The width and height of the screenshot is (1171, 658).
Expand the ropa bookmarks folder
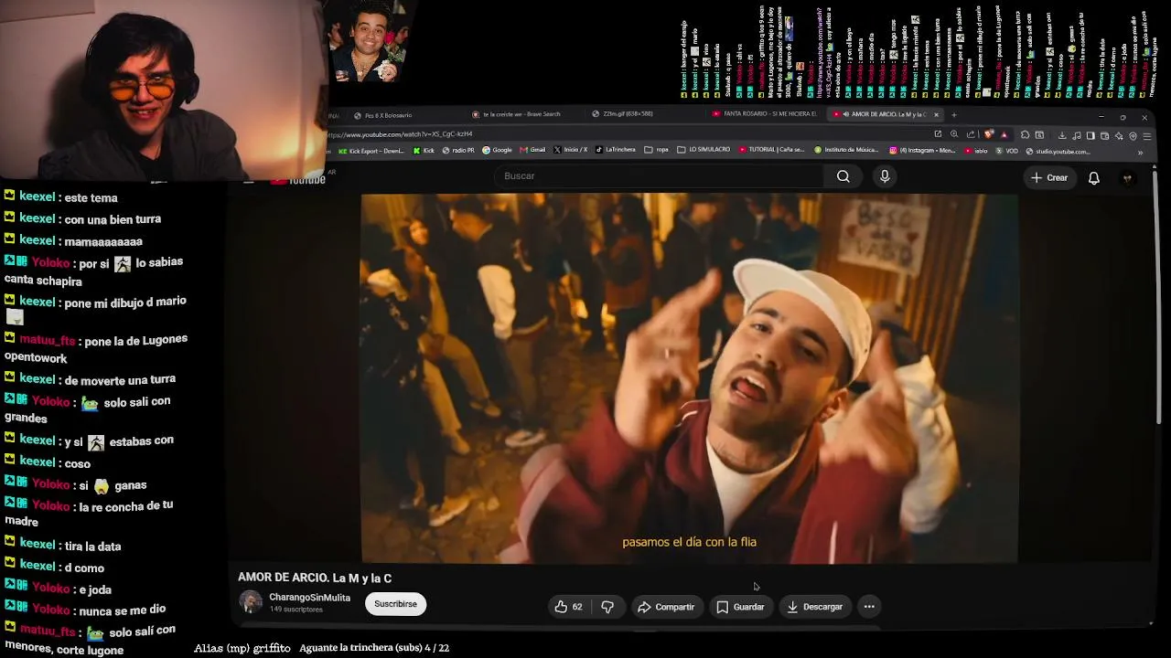point(656,150)
